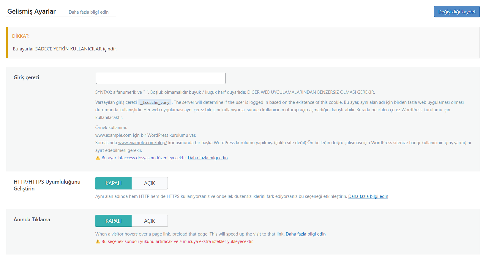Open the Daha fazla bilgi edin link for Anında Tıklama
Image resolution: width=486 pixels, height=256 pixels.
(306, 234)
